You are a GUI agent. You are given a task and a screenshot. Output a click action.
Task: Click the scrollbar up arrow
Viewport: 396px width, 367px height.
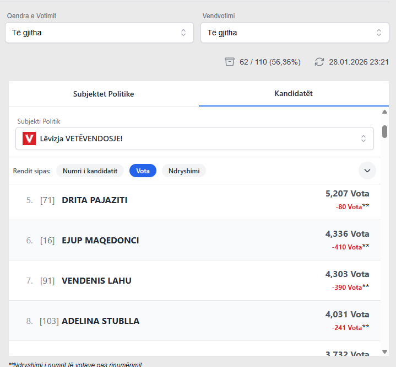[x=384, y=112]
